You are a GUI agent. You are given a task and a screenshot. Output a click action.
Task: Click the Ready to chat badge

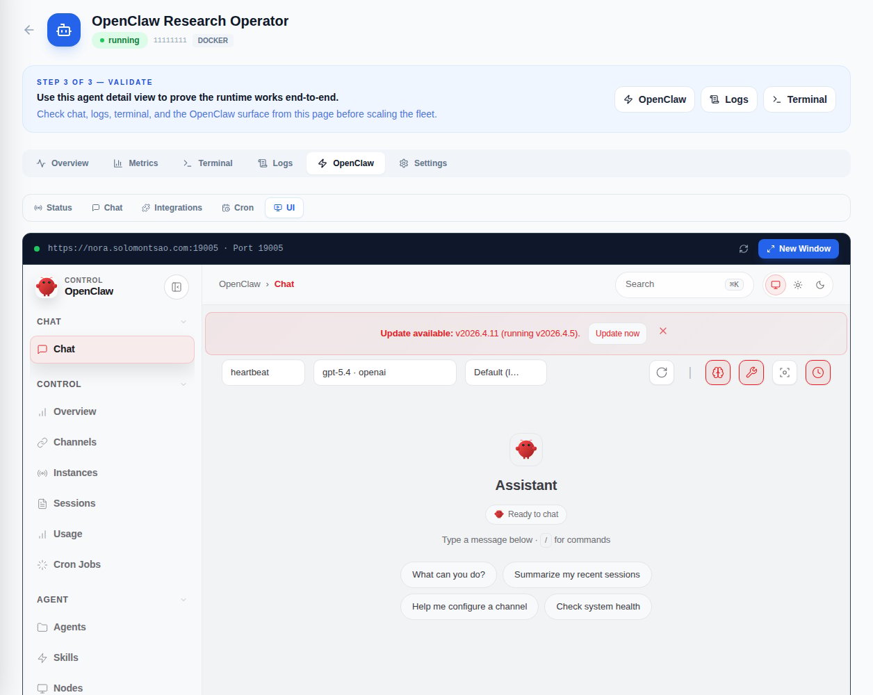click(526, 514)
